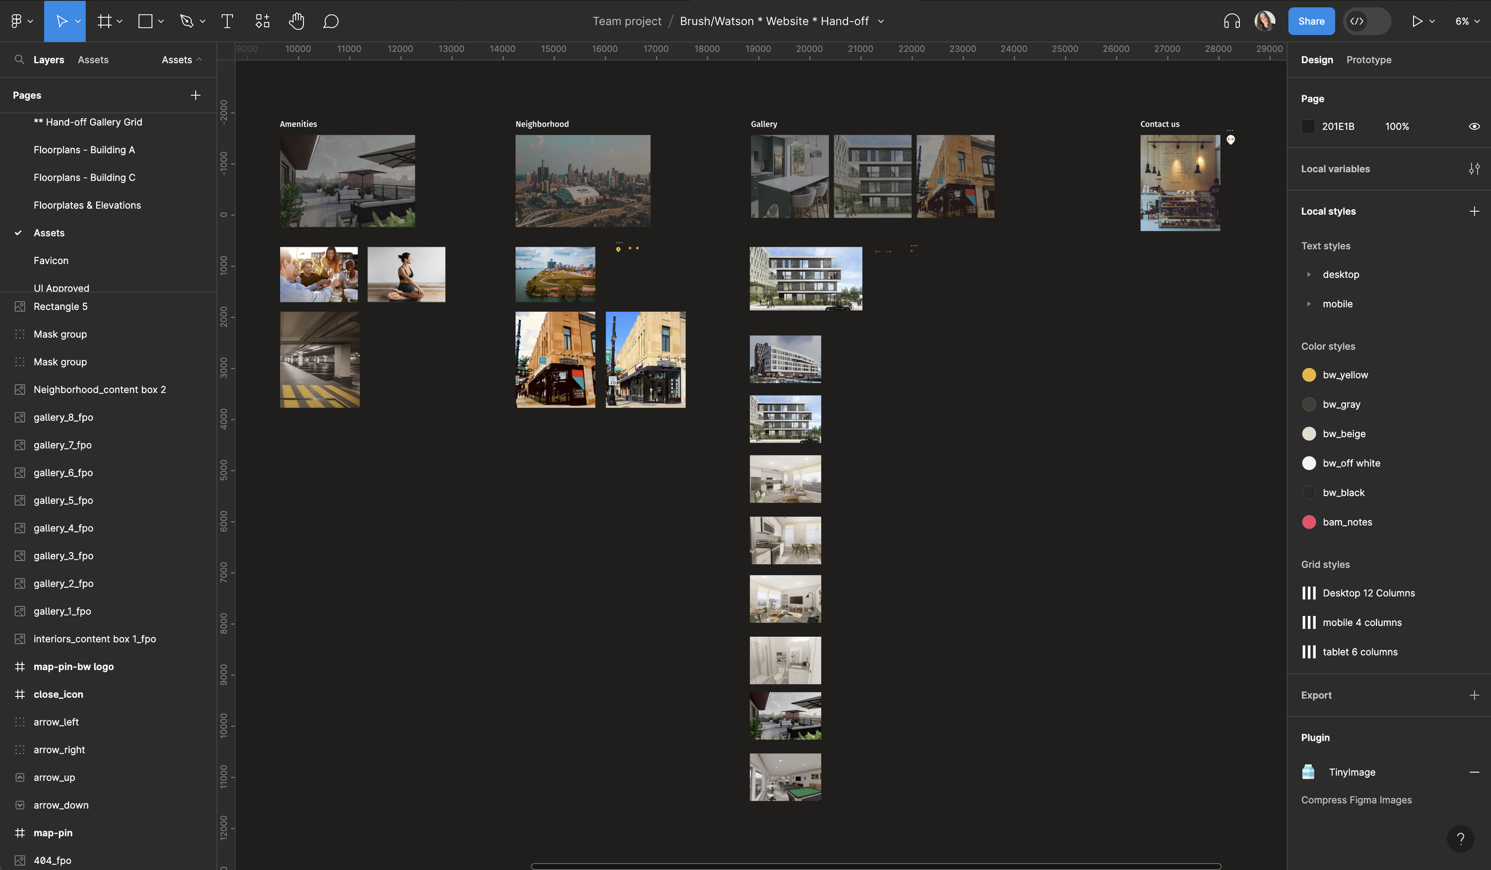Remove the TinyImage plugin with minus
The width and height of the screenshot is (1491, 870).
pyautogui.click(x=1474, y=772)
